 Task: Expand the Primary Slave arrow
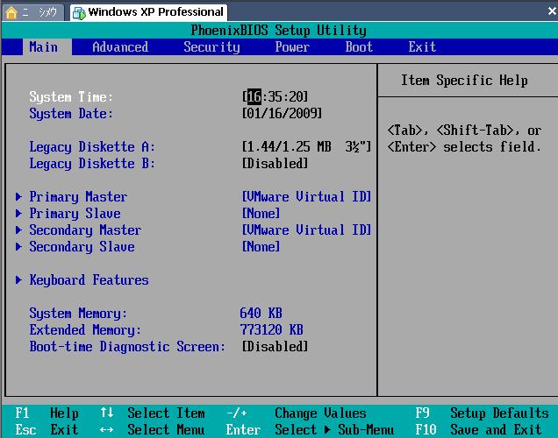tap(18, 213)
